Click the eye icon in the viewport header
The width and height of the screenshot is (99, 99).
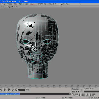tap(12, 7)
